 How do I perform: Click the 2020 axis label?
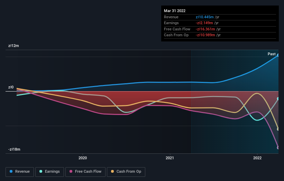click(83, 158)
